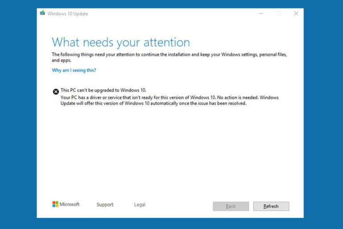
Task: Click the paragraph beginning 'The following things need'
Action: [169, 57]
